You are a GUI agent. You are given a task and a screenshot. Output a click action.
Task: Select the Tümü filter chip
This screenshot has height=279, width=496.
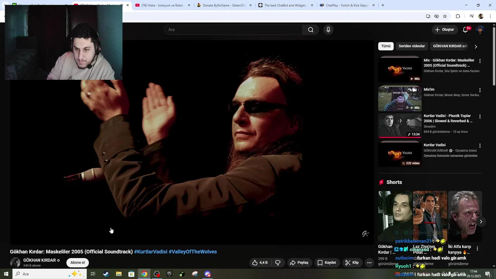(x=386, y=46)
